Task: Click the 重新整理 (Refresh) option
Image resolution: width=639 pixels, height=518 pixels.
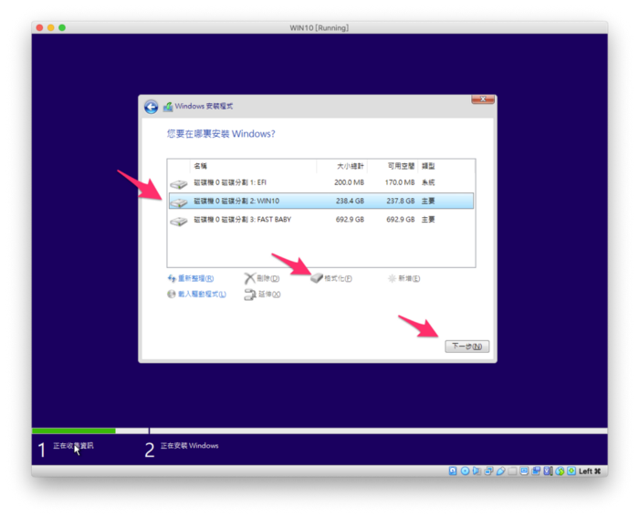Action: [190, 278]
